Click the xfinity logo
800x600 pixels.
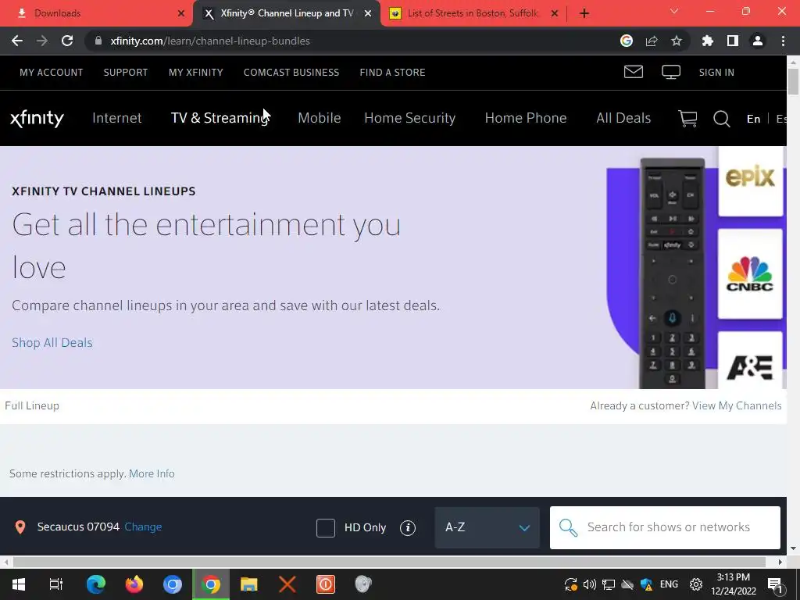tap(37, 119)
